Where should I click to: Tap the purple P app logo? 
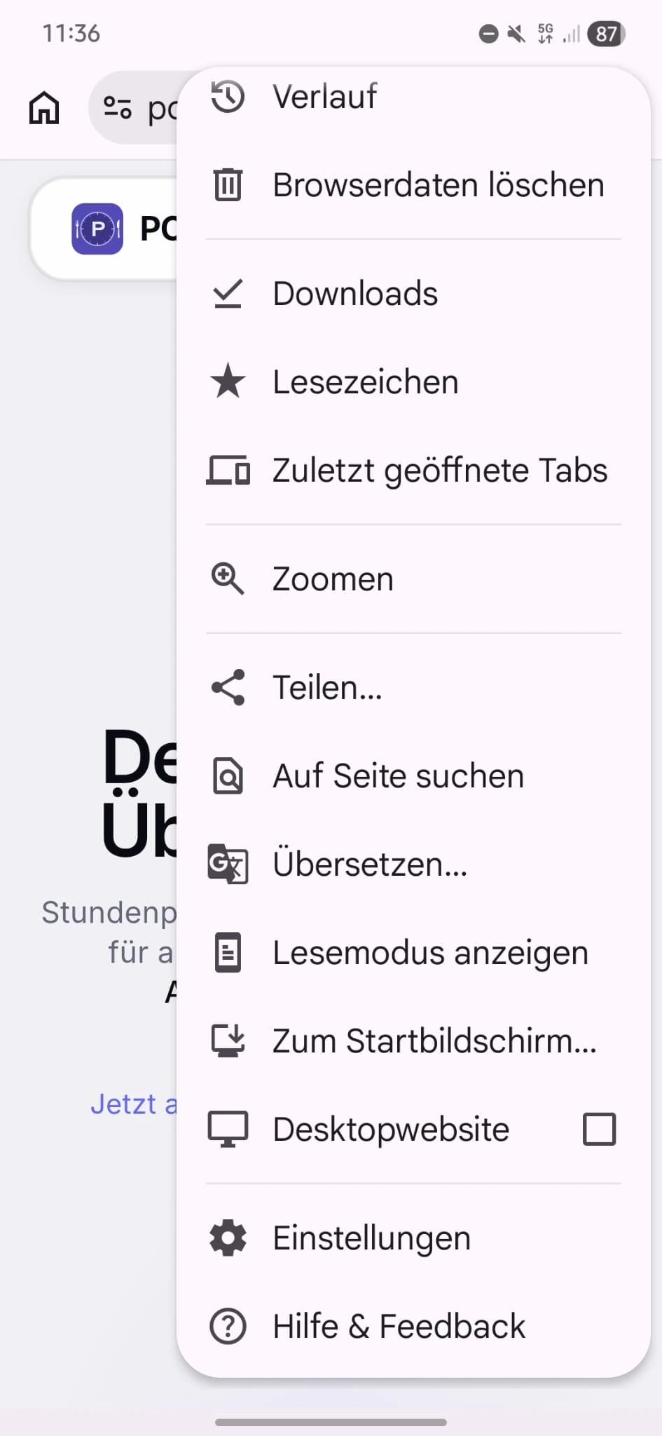pos(97,229)
